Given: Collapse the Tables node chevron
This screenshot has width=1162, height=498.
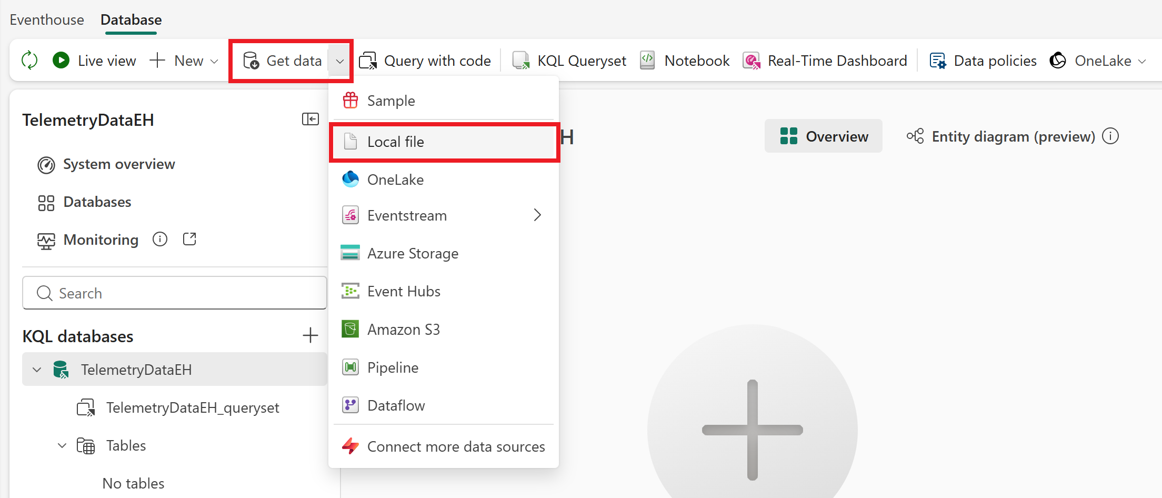Looking at the screenshot, I should click(x=62, y=445).
